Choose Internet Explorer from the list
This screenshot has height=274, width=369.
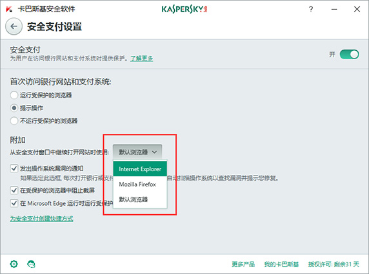click(140, 169)
